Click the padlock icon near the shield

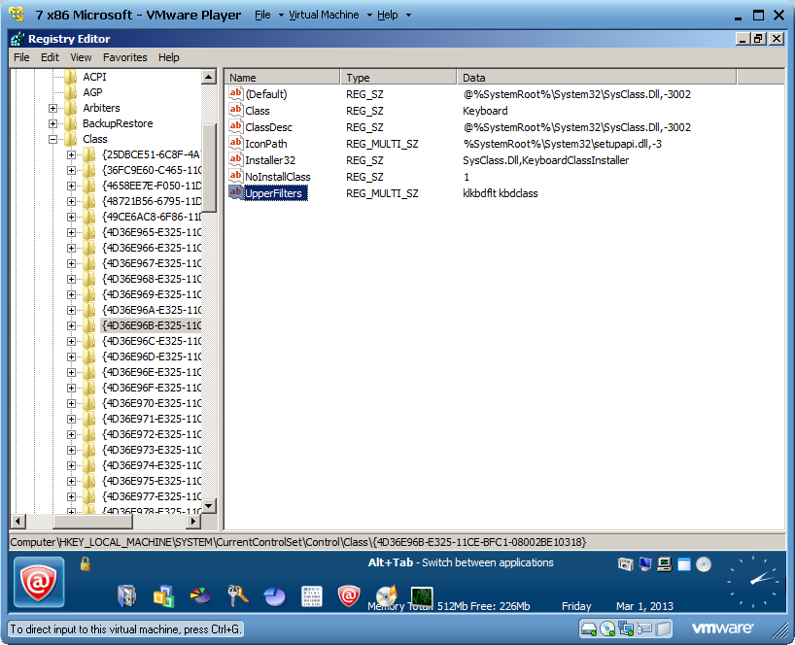(x=86, y=563)
